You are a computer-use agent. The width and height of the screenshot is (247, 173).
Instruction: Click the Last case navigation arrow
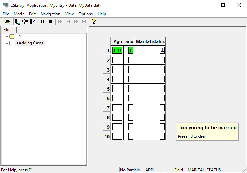[84, 21]
